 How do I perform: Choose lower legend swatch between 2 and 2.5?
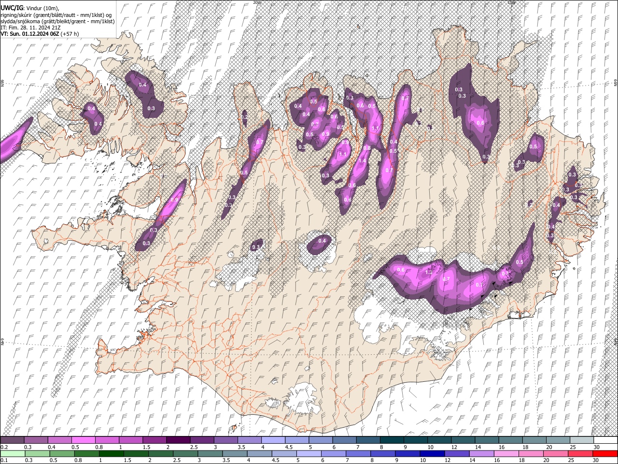click(x=160, y=453)
